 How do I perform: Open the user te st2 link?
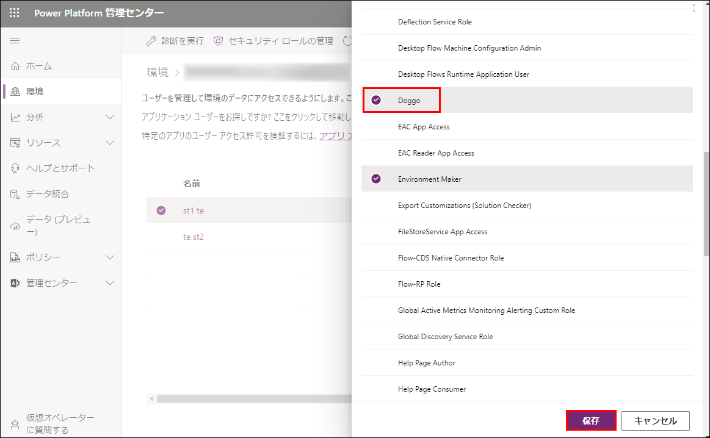point(194,237)
